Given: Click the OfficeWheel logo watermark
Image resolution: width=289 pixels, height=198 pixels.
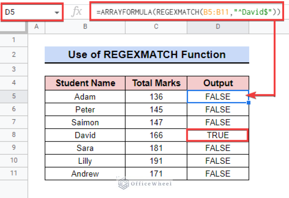Looking at the screenshot, I should [x=145, y=183].
